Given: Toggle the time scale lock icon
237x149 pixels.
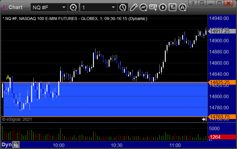Looking at the screenshot, I should point(16,145).
